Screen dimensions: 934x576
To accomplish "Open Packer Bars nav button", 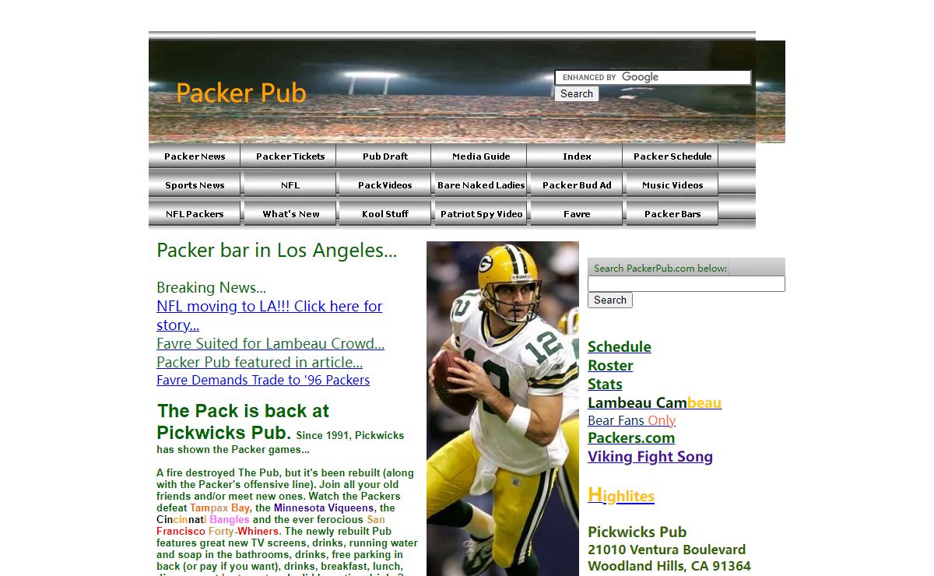I will click(x=672, y=213).
